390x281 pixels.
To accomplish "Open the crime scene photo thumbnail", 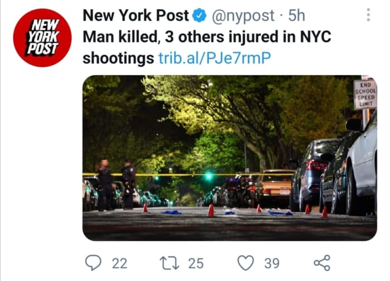I will click(230, 158).
